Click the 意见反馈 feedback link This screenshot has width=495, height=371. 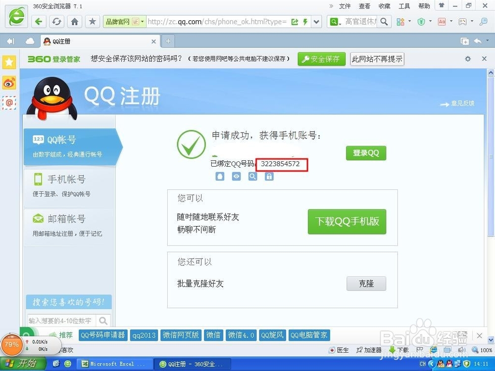pyautogui.click(x=462, y=103)
